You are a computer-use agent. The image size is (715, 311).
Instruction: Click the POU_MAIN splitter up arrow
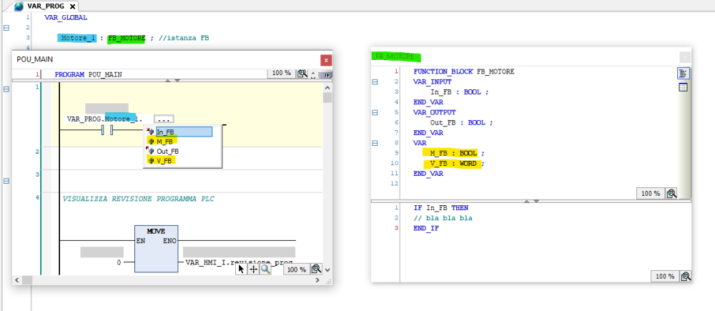[168, 81]
